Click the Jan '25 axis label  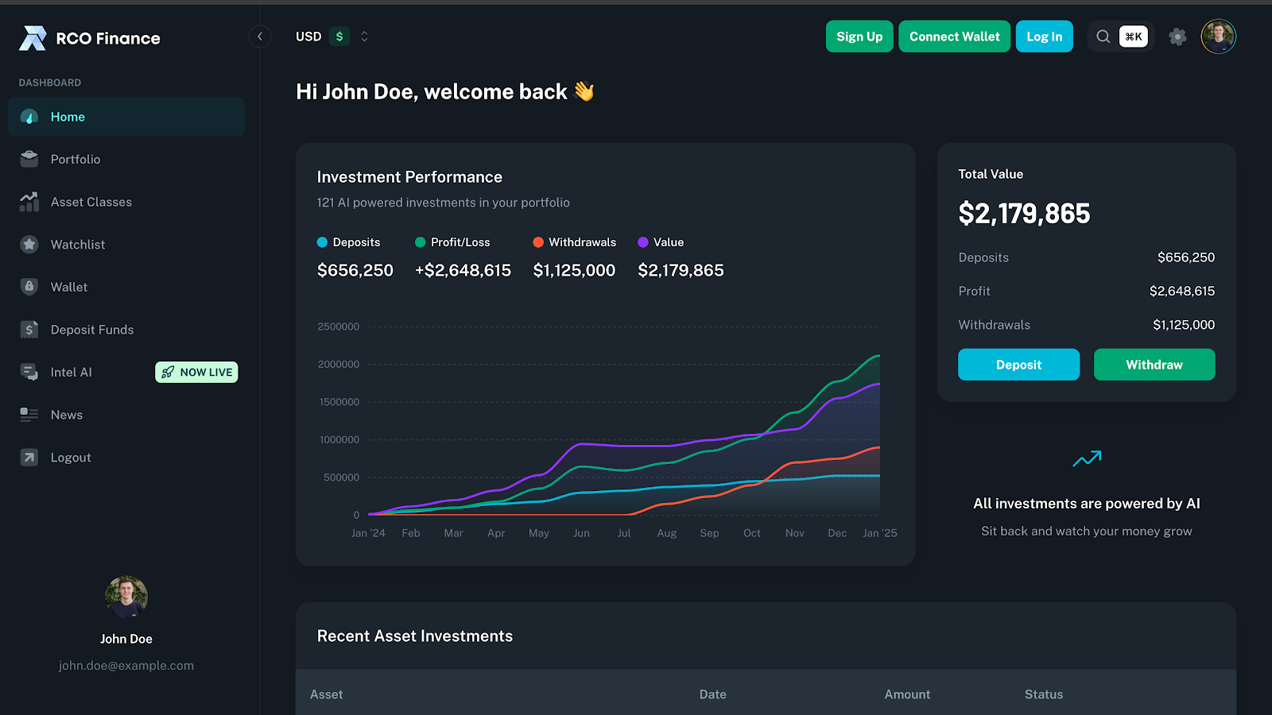(880, 533)
